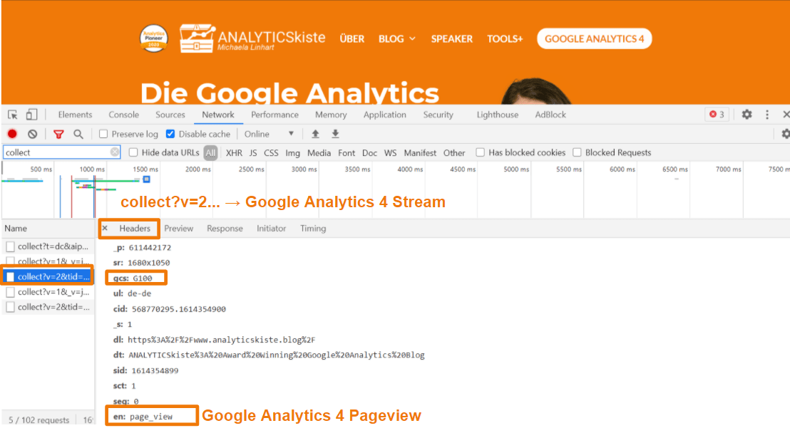This screenshot has height=428, width=790.
Task: Disable the Disable cache checkbox
Action: [170, 134]
